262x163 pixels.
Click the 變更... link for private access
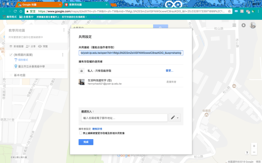click(x=169, y=71)
